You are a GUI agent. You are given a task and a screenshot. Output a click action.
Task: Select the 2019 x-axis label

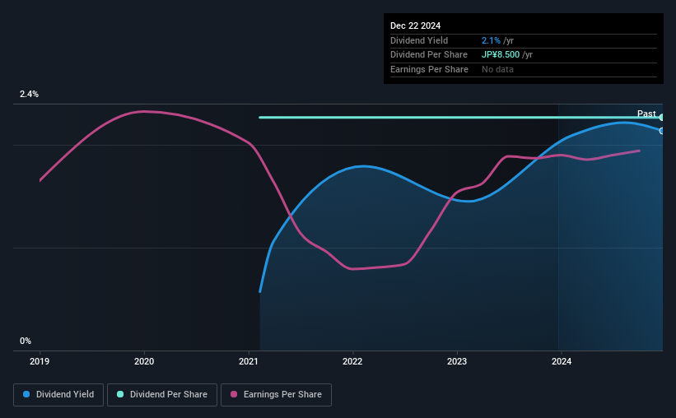point(40,361)
